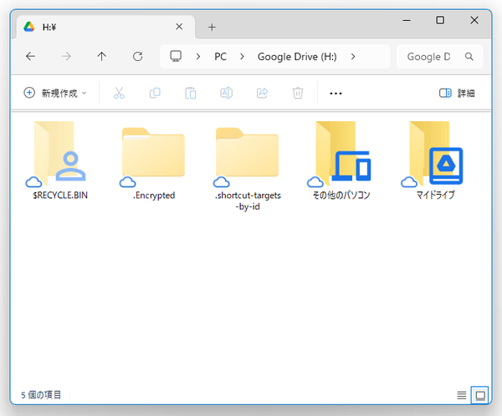
Task: Switch to details list view layout
Action: (461, 394)
